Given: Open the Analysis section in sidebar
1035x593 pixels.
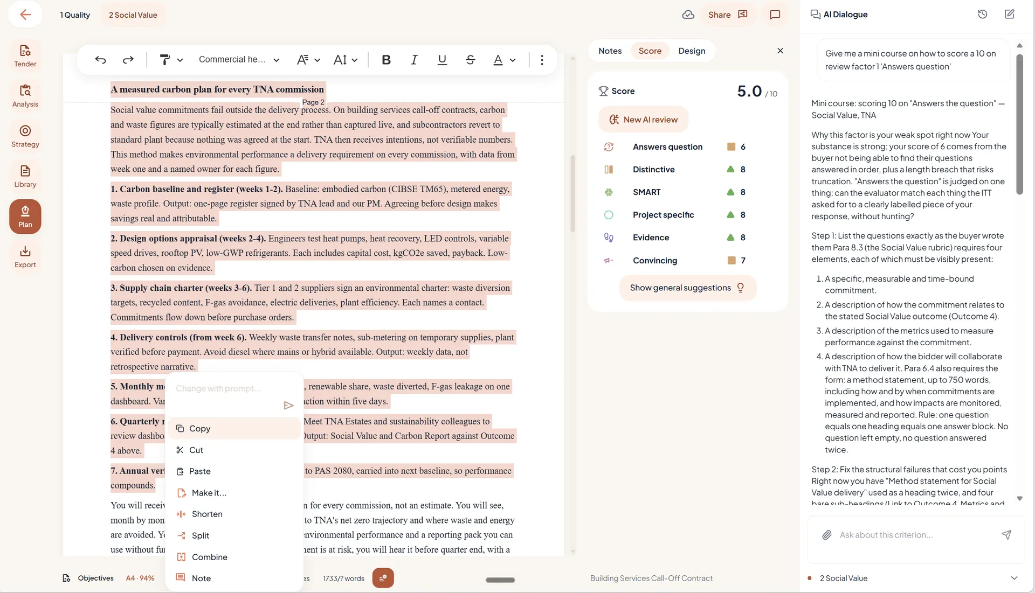Looking at the screenshot, I should pyautogui.click(x=25, y=96).
